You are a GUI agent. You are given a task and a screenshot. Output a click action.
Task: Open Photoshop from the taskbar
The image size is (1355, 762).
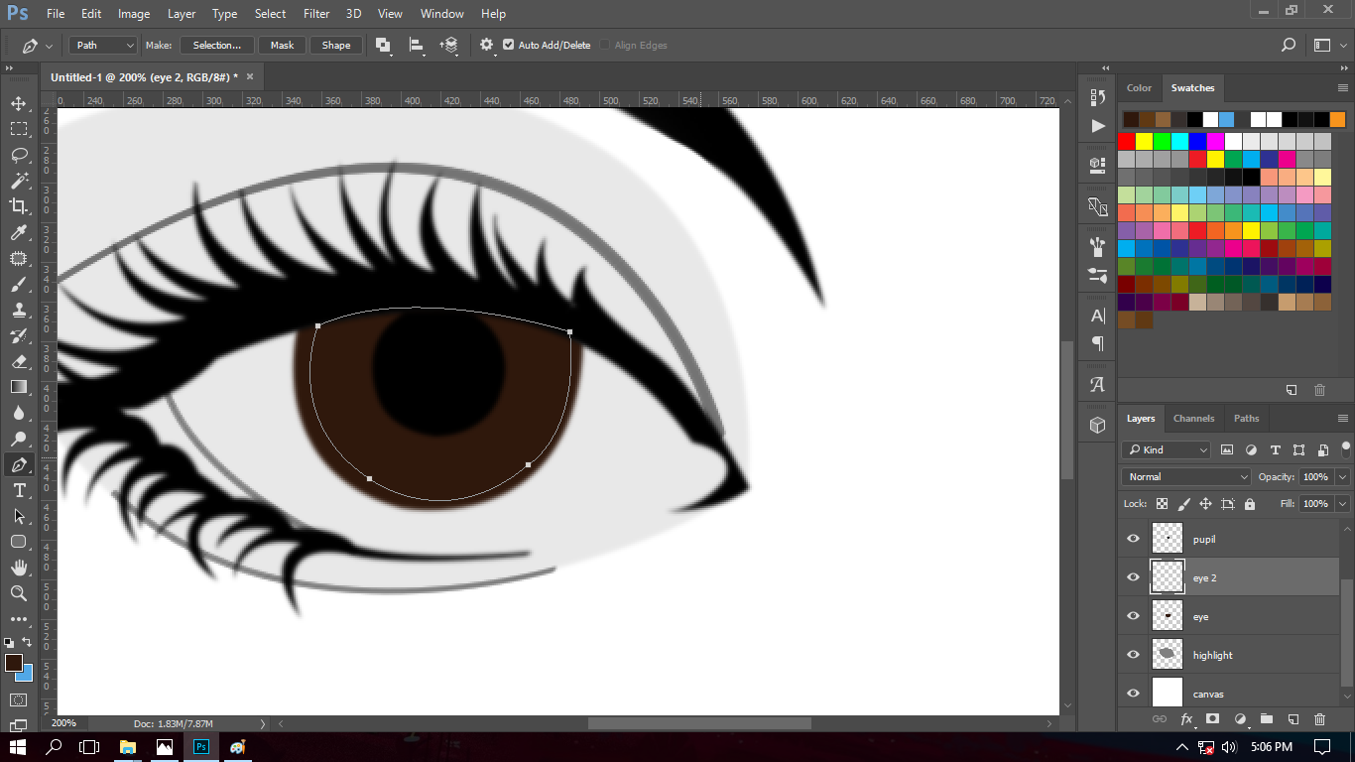tap(201, 747)
